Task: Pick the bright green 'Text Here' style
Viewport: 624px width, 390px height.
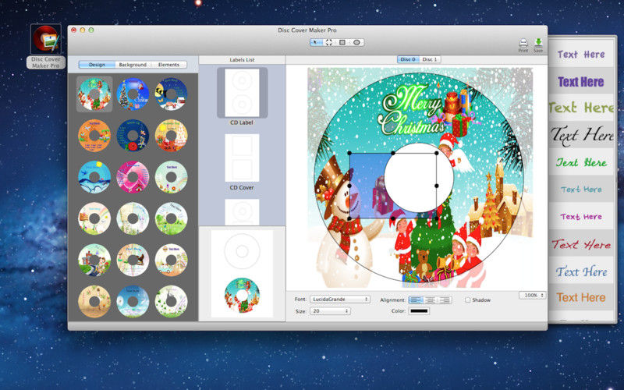Action: click(581, 162)
